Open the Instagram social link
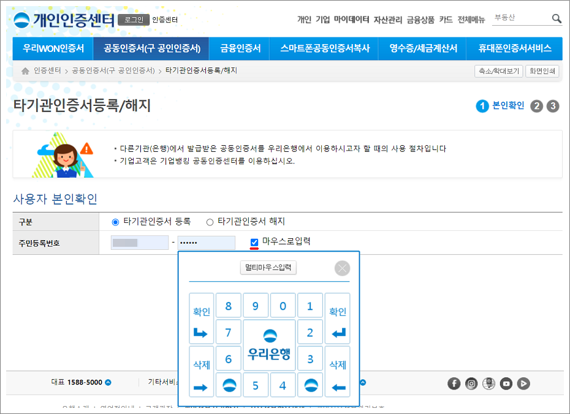 click(471, 383)
